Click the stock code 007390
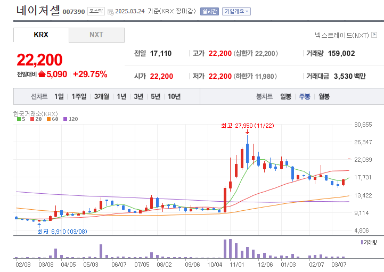This screenshot has width=384, height=272. pyautogui.click(x=73, y=12)
